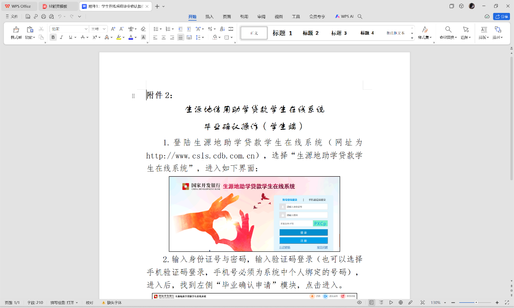Click the cloud sync status icon
Viewport: 514px width, 308px height.
click(x=487, y=17)
